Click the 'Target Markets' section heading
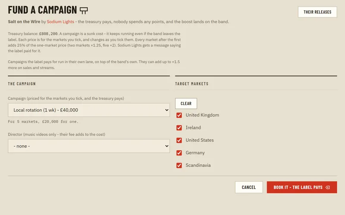This screenshot has height=215, width=345. tap(191, 84)
